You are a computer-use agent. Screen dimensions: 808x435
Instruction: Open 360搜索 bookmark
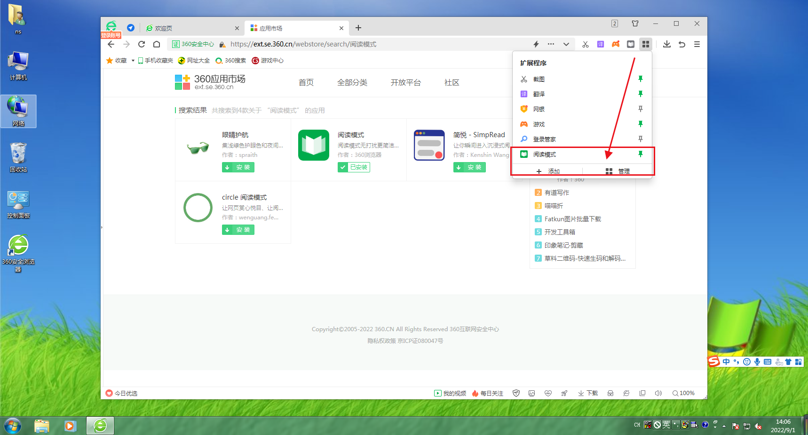tap(231, 61)
